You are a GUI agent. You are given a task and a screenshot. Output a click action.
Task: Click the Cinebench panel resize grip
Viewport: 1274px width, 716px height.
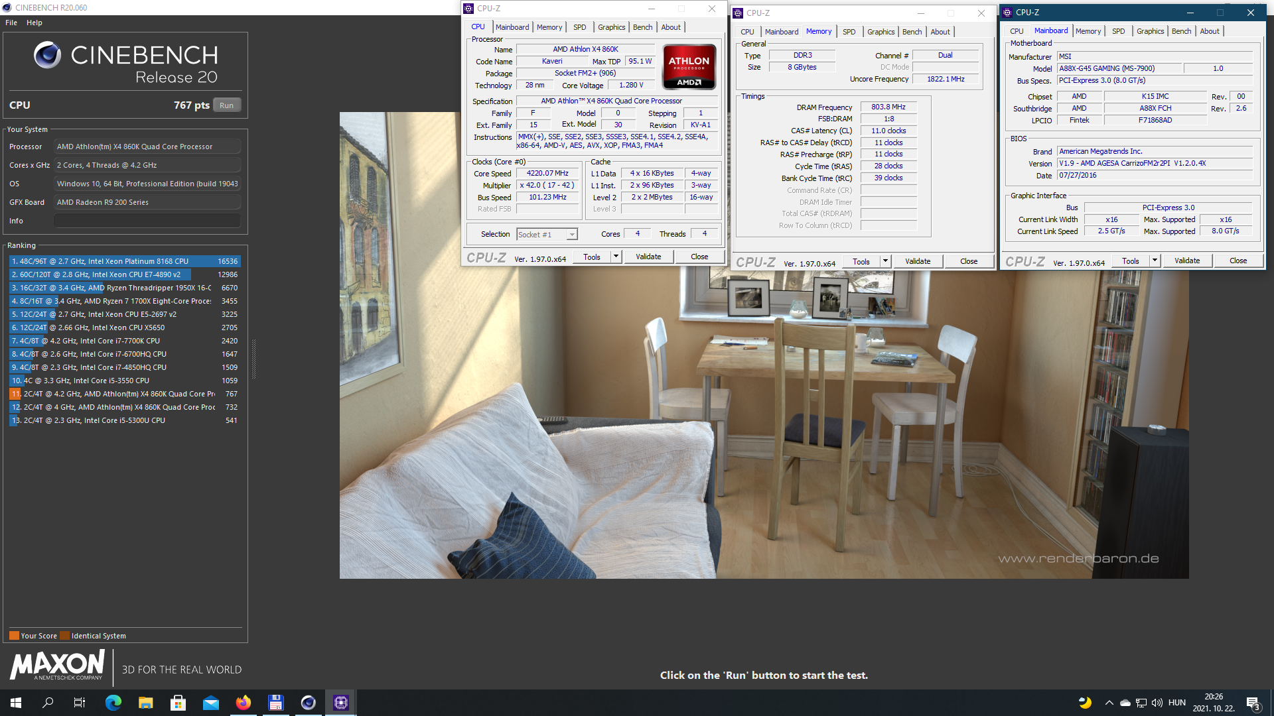click(253, 359)
